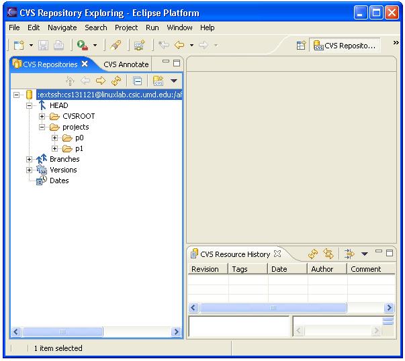Click the Open Perspective icon
The height and width of the screenshot is (361, 405).
point(301,46)
